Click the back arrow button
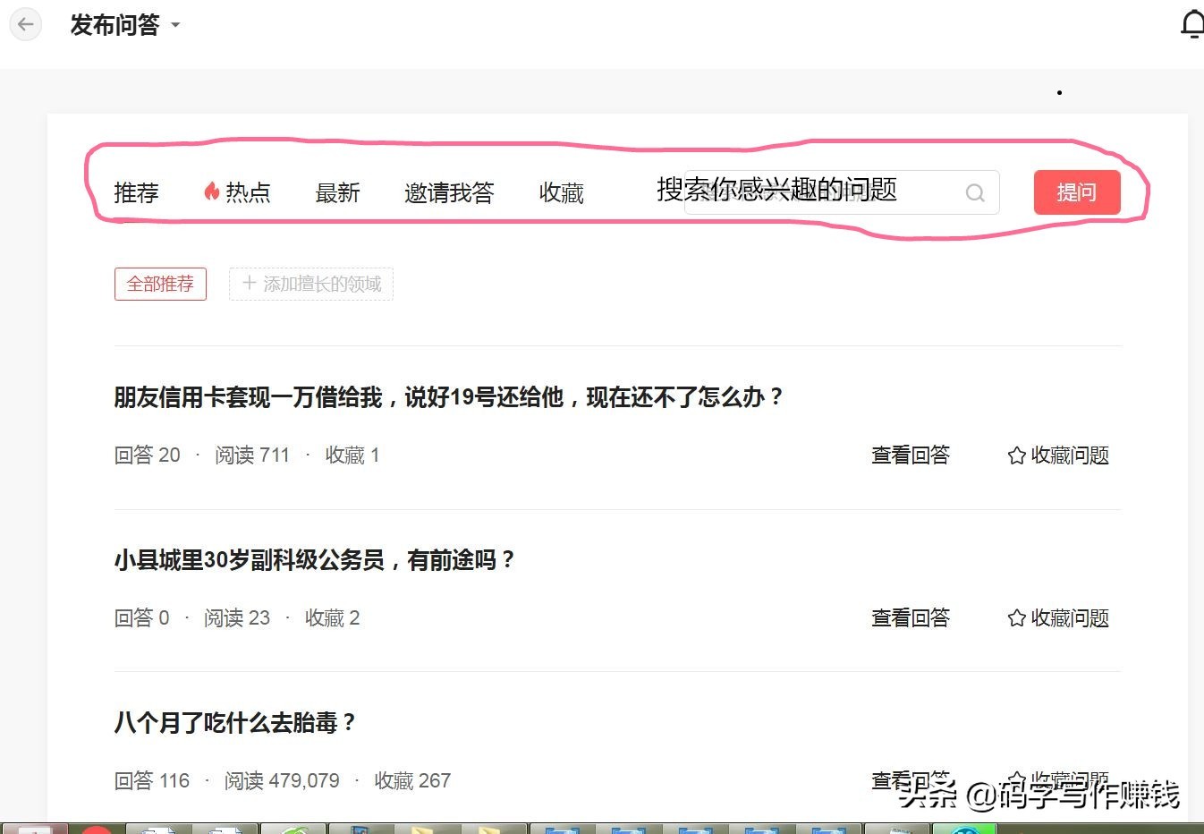This screenshot has height=834, width=1204. click(x=26, y=24)
